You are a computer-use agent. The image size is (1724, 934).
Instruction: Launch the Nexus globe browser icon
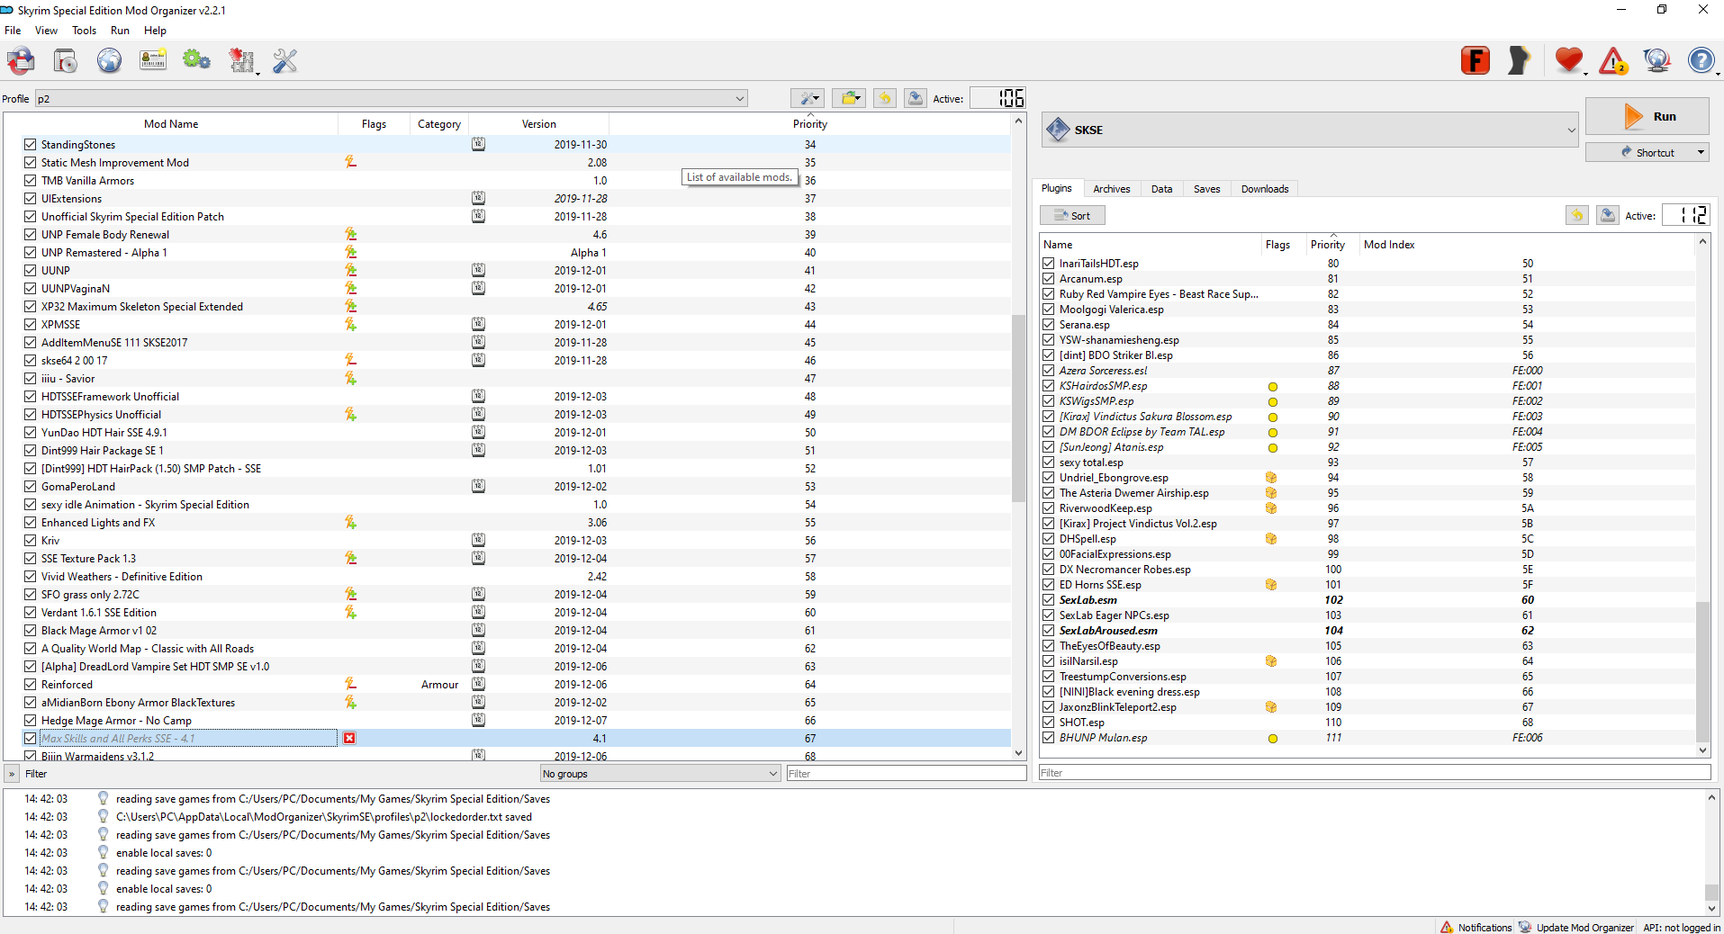(x=109, y=61)
